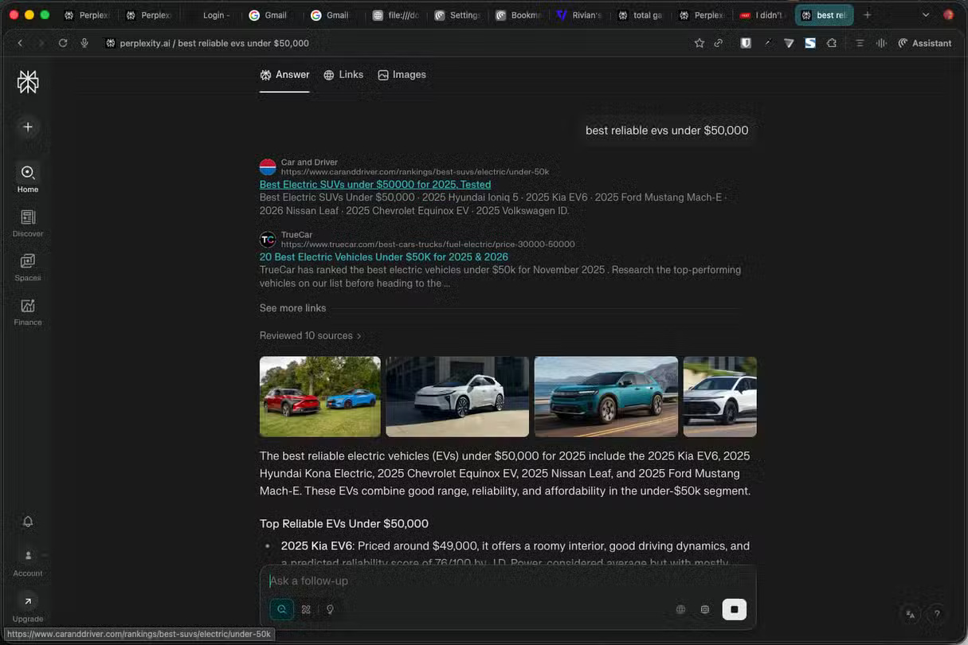Screen dimensions: 968x645
Task: Open the browser tab list dropdown arrow
Action: [925, 15]
